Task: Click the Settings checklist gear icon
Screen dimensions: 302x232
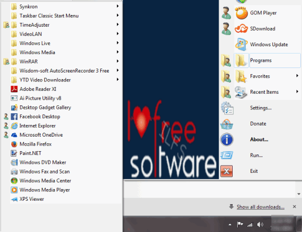Action: 227,108
